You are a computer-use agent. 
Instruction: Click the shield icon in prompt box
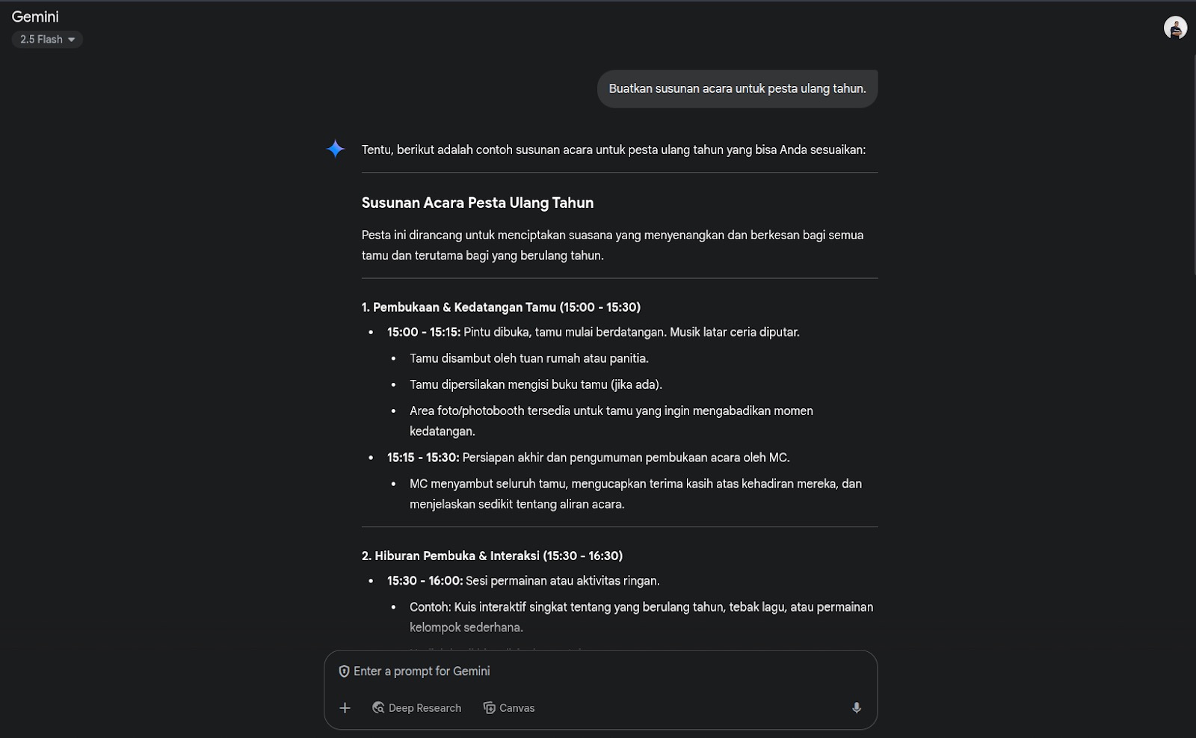coord(344,671)
